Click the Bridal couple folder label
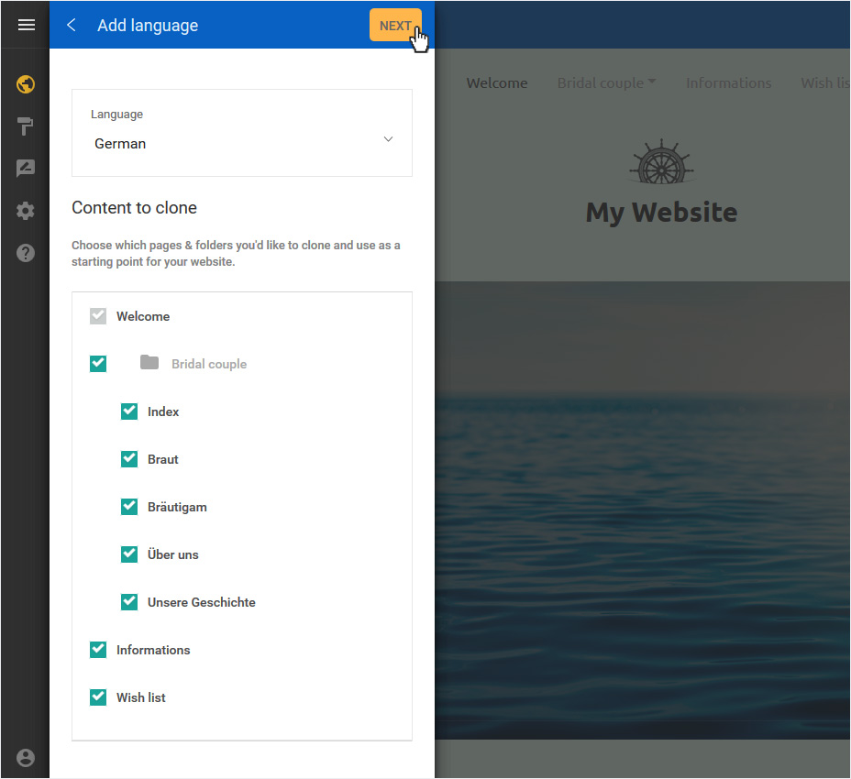The width and height of the screenshot is (851, 779). pos(209,364)
